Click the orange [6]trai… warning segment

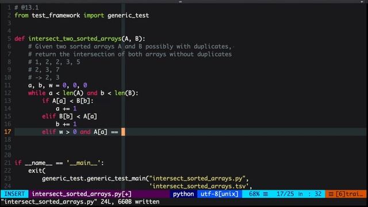click(x=346, y=194)
